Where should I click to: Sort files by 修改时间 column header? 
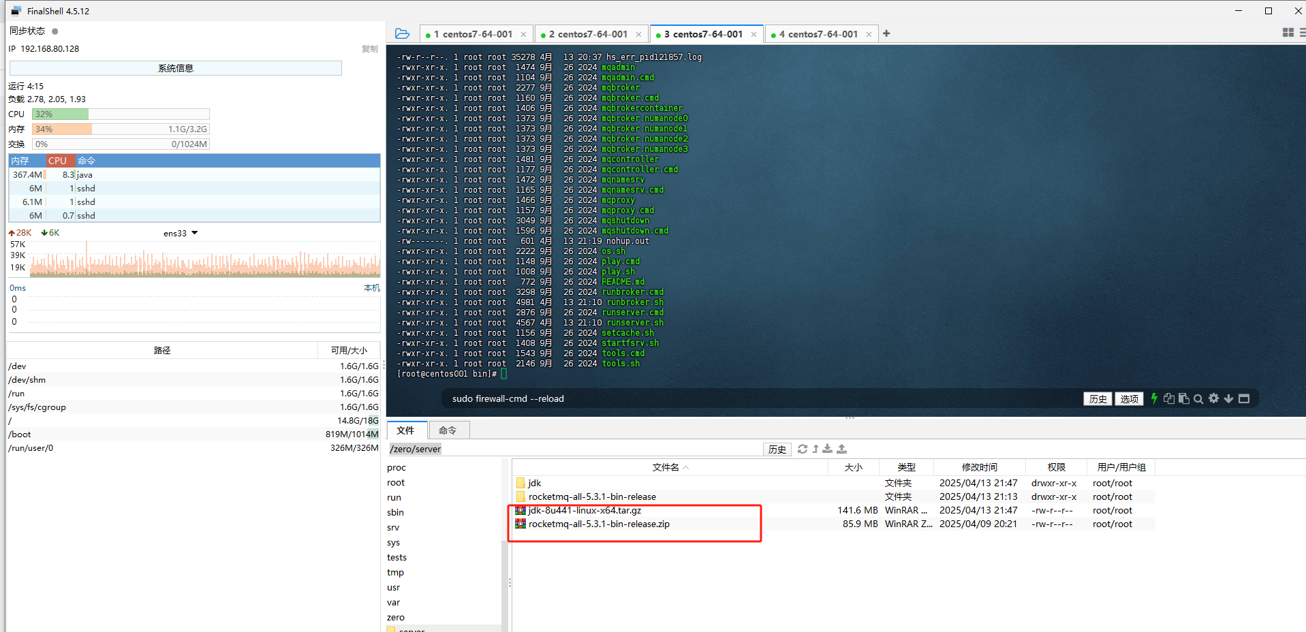pos(980,467)
